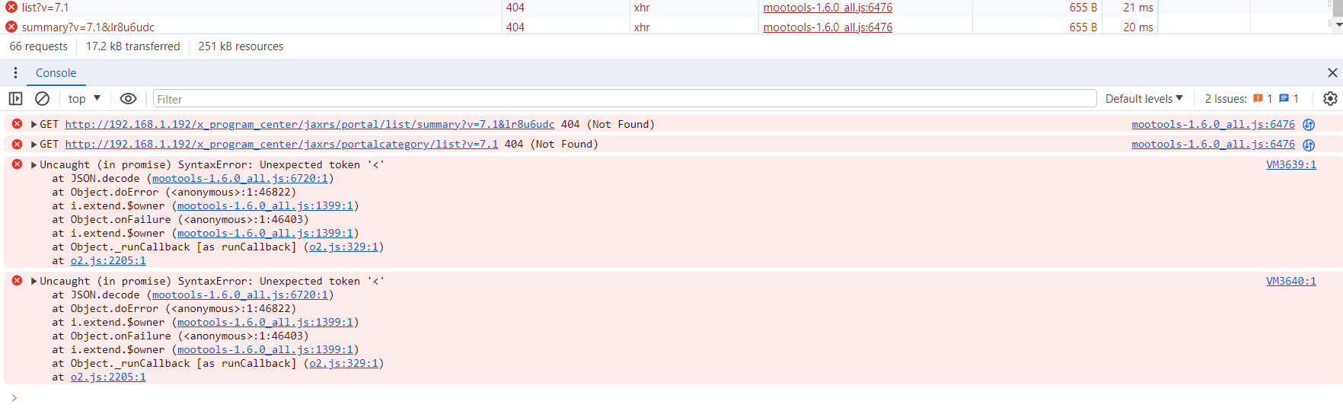
Task: Open o2.js:2205:1 link in second error
Action: (108, 377)
